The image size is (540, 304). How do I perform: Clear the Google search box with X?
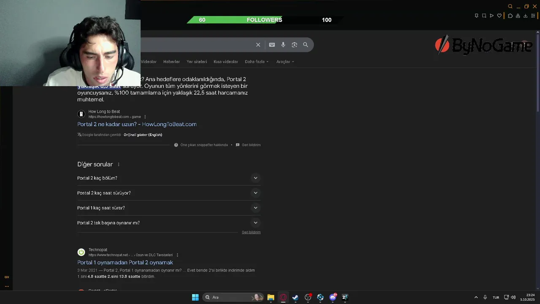(x=258, y=45)
